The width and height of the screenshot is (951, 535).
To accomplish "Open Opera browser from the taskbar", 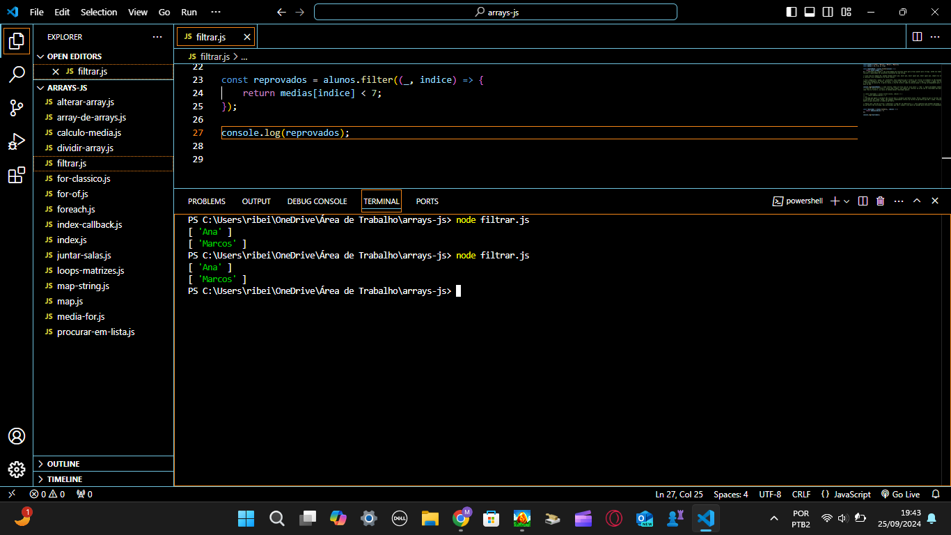I will (x=613, y=518).
